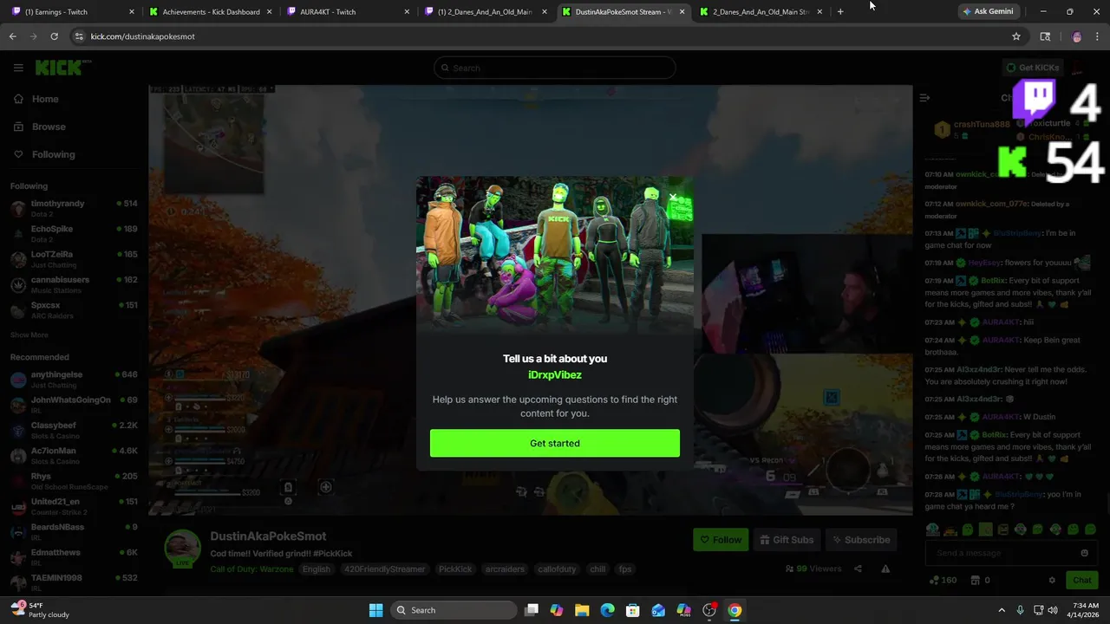This screenshot has width=1110, height=624.
Task: Open EchoSpike channel
Action: click(x=74, y=233)
